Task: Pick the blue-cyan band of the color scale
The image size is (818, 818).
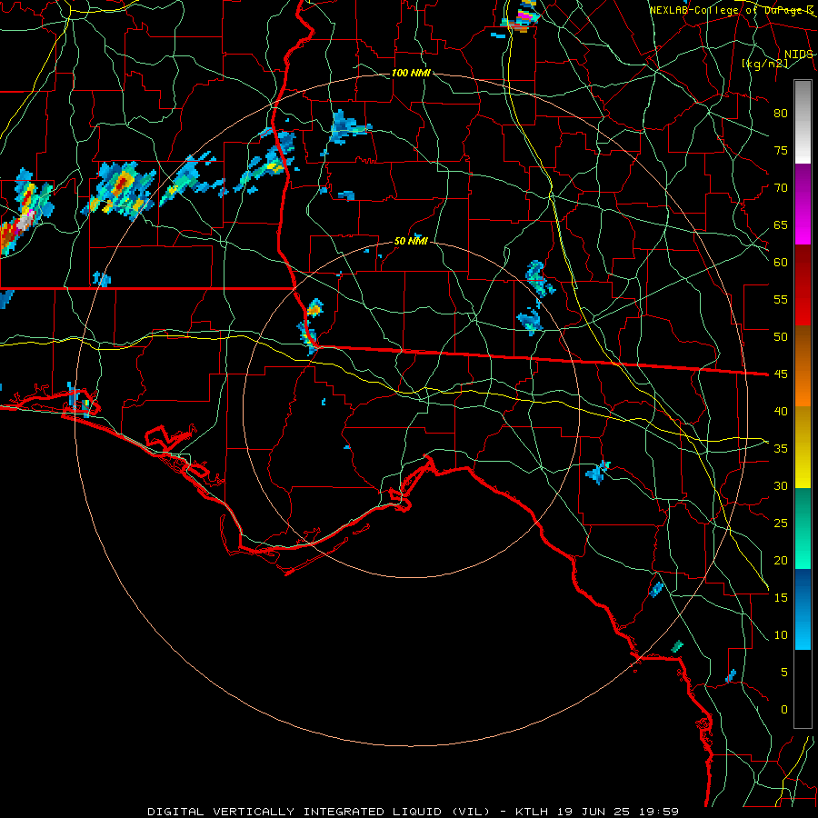Action: 803,609
